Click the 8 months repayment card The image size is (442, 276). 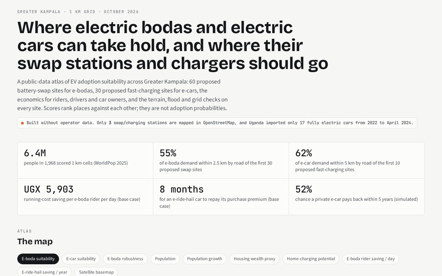[x=221, y=197]
